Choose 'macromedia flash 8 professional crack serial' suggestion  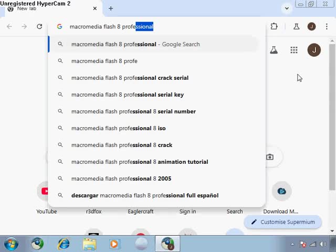pyautogui.click(x=130, y=78)
